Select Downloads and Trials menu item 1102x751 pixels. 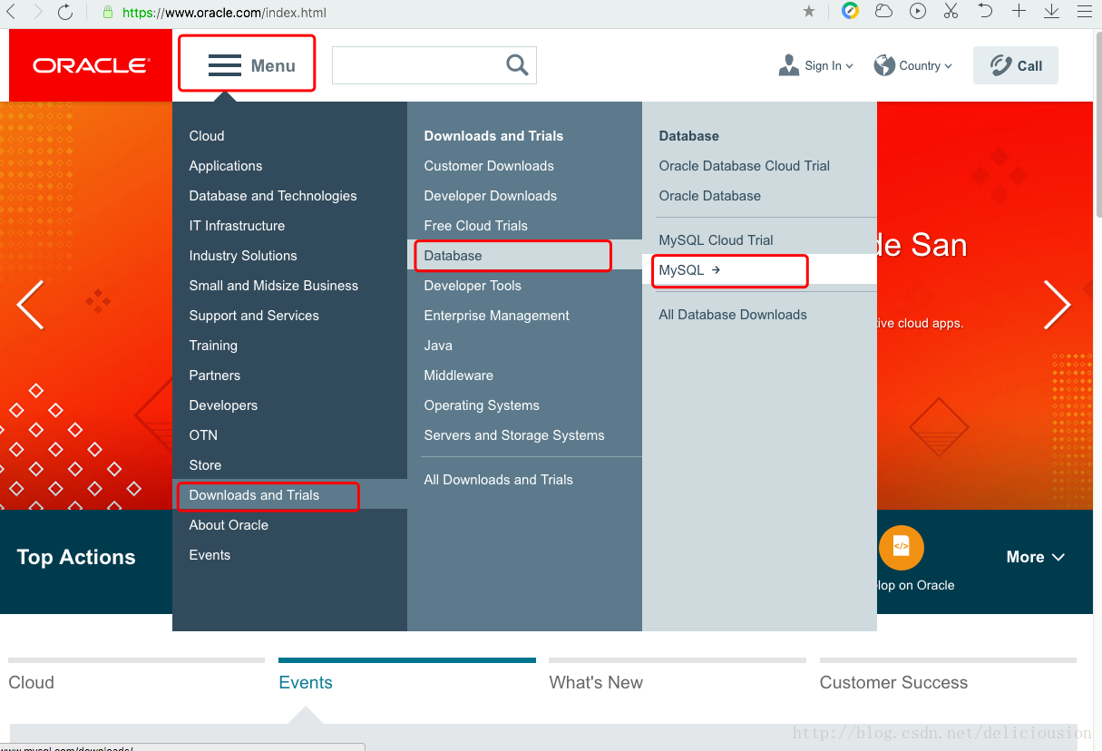coord(254,495)
